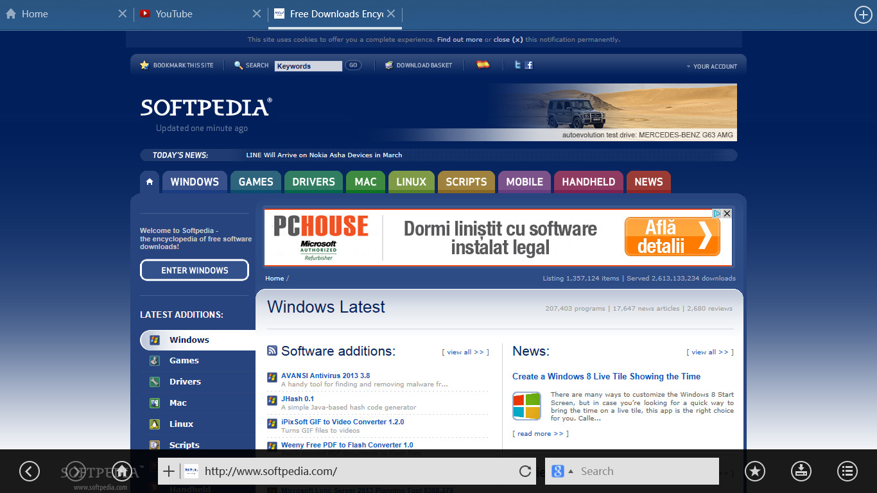This screenshot has height=493, width=877.
Task: Open browser downloads via the download arrow icon
Action: pos(801,471)
